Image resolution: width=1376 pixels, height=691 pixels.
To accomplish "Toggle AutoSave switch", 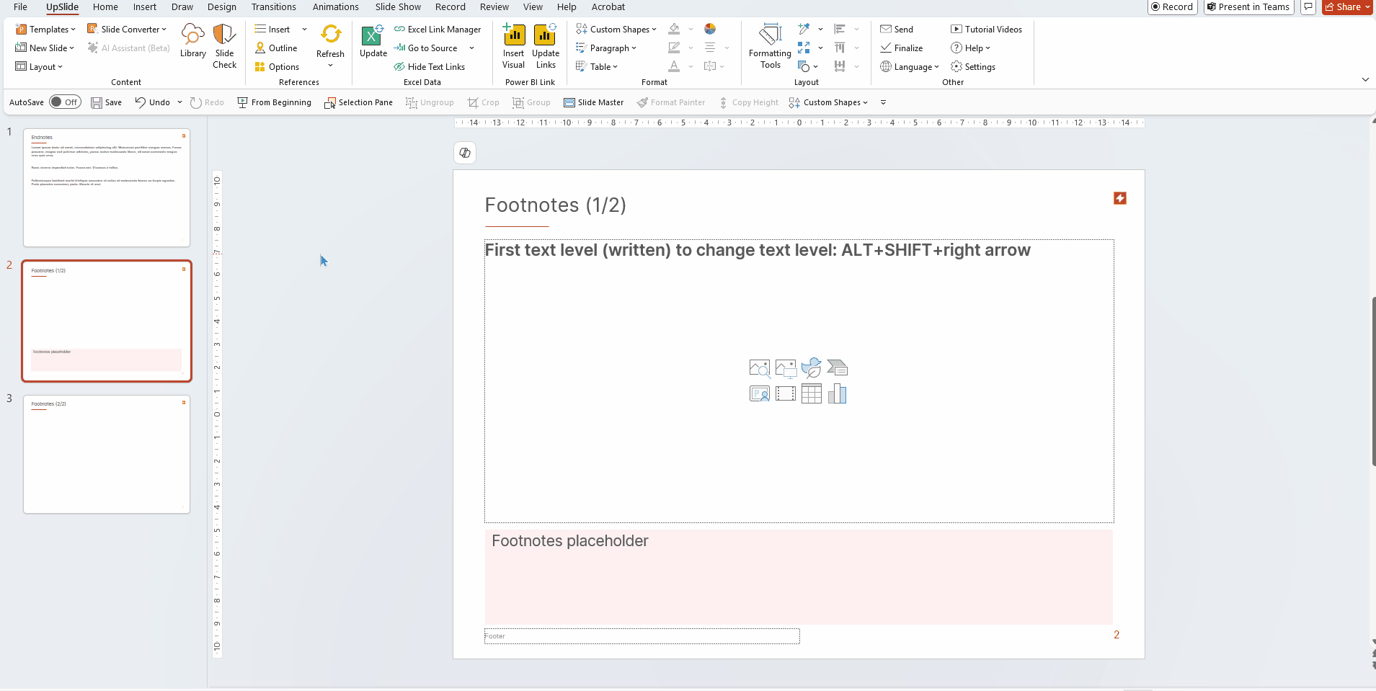I will [x=65, y=102].
